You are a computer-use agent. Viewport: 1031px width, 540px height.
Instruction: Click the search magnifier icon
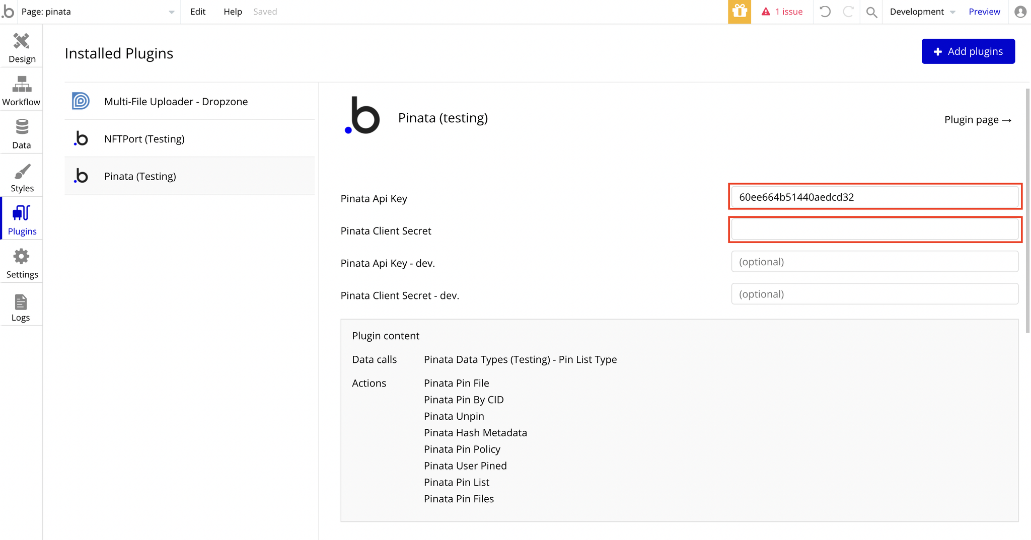click(x=871, y=12)
